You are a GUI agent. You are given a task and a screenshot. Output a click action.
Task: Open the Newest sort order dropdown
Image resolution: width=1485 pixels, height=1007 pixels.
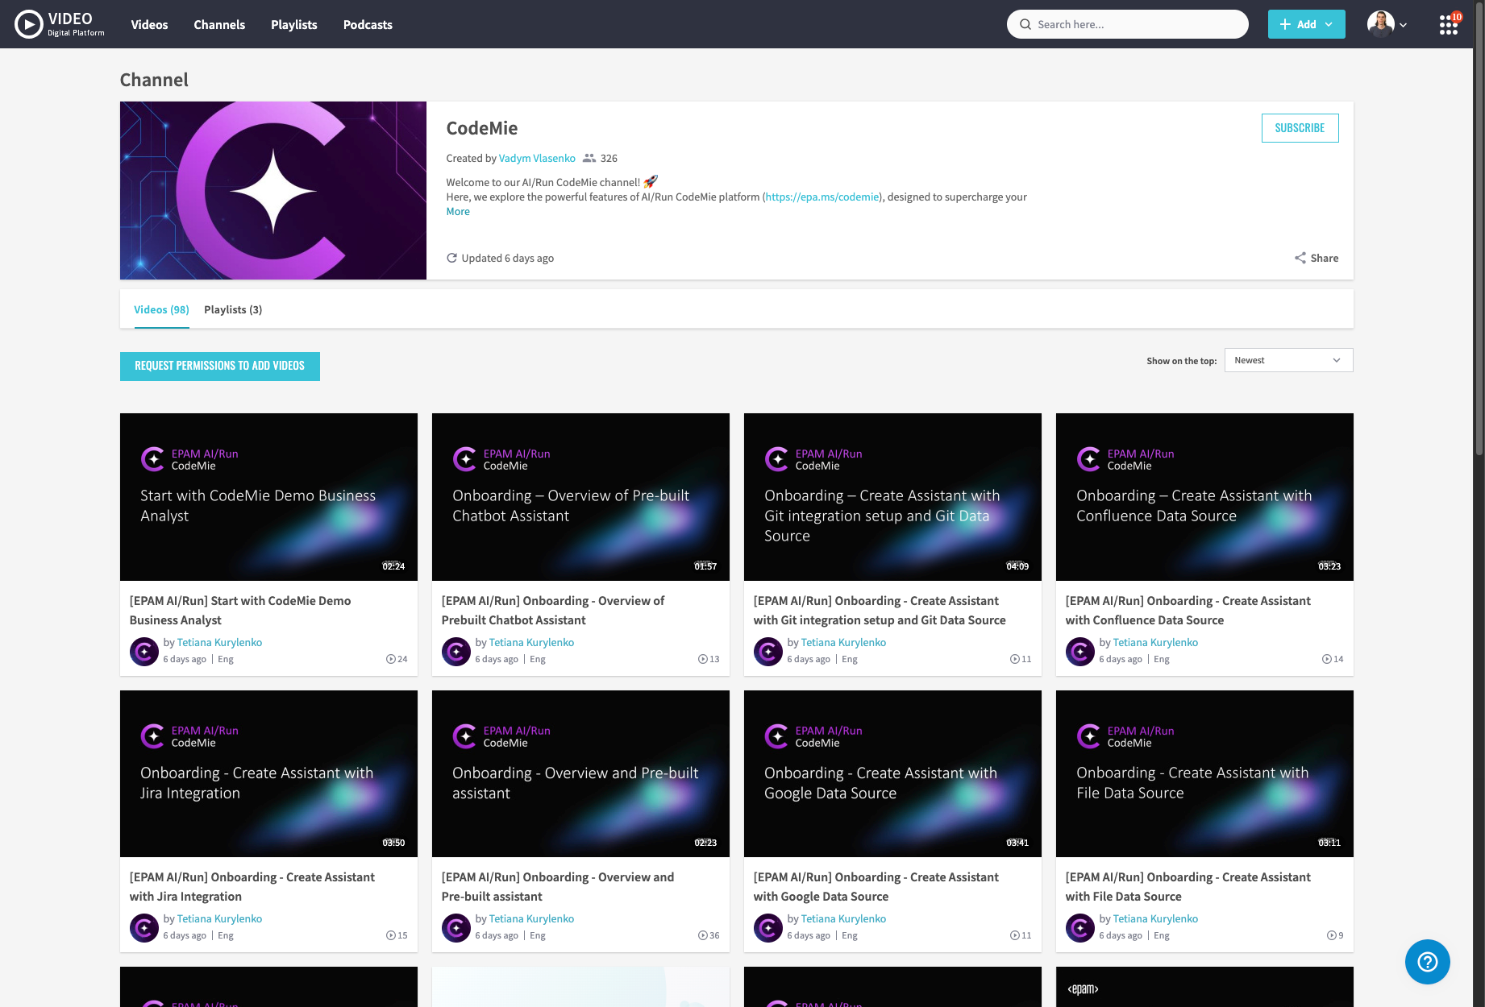click(x=1287, y=360)
